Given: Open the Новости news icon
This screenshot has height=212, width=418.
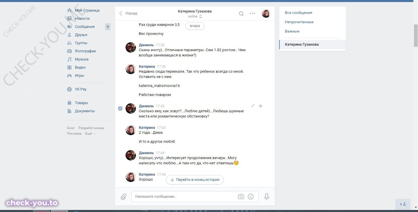Looking at the screenshot, I should 69,19.
